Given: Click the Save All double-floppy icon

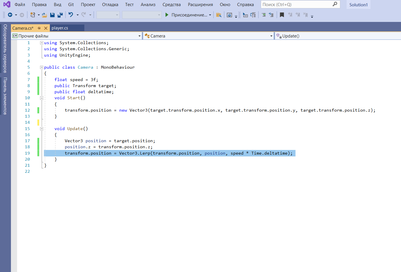Looking at the screenshot, I should pyautogui.click(x=60, y=15).
